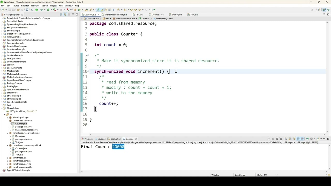Go to last edit location icon
The image size is (331, 186).
point(132,10)
